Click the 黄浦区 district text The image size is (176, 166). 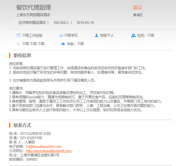(138, 15)
